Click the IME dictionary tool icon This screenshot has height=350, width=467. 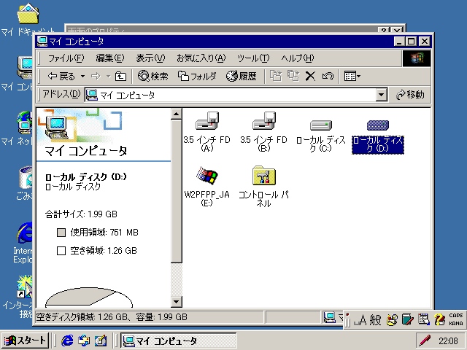407,320
